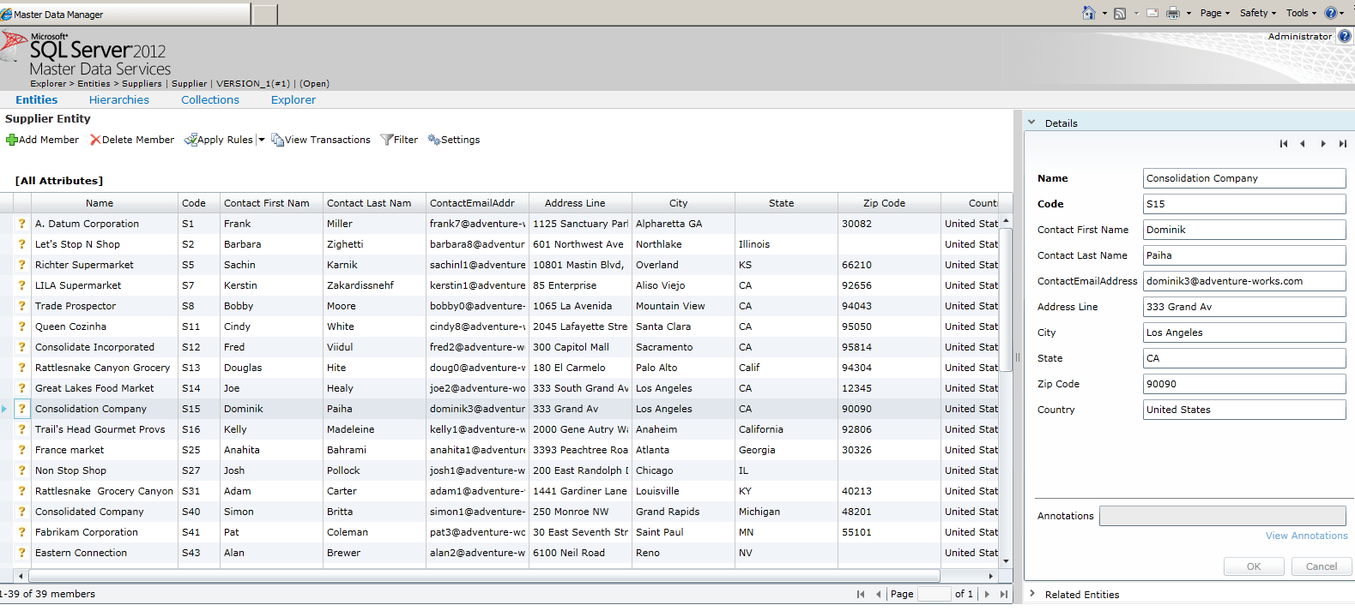Click the browser Read Mail icon
The width and height of the screenshot is (1355, 611).
click(x=1152, y=13)
